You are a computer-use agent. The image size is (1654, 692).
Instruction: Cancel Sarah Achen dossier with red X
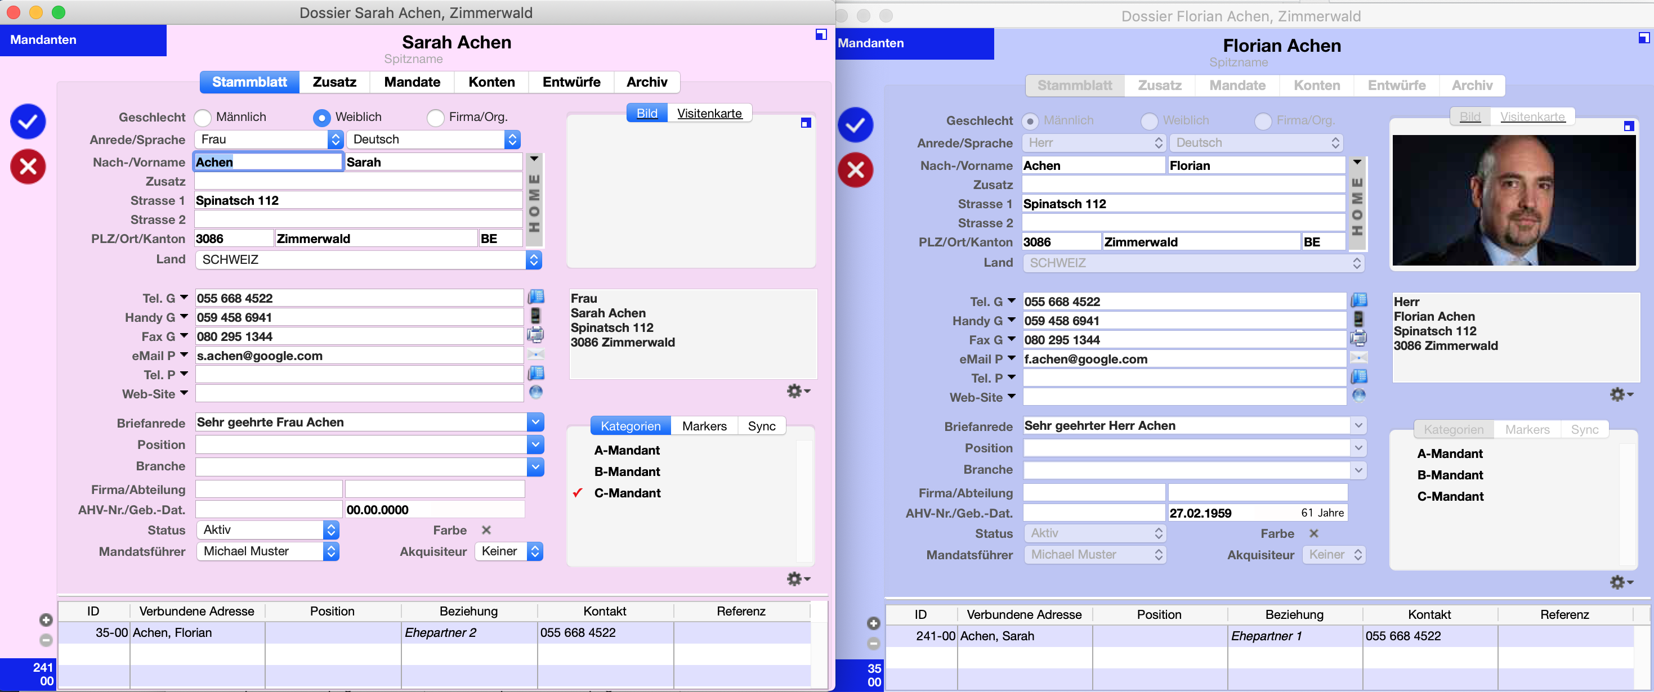28,167
